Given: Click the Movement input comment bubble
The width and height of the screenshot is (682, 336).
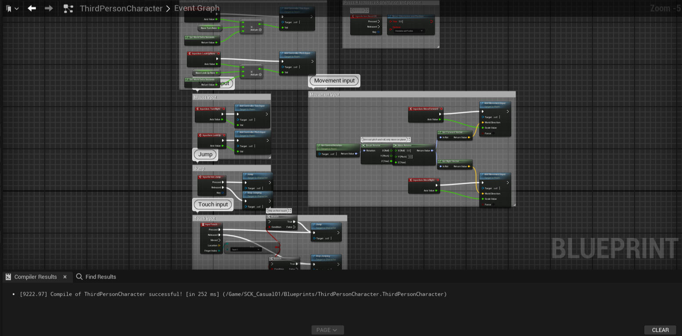Looking at the screenshot, I should pyautogui.click(x=334, y=81).
